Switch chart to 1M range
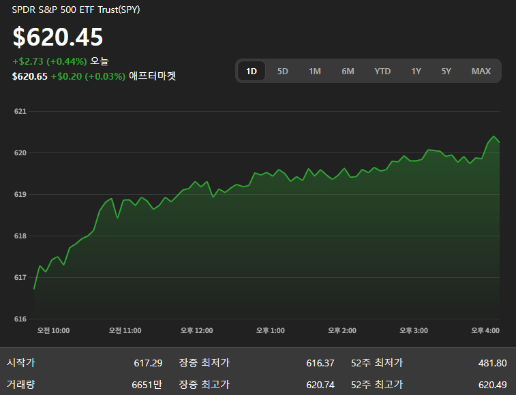516x395 pixels. 315,71
